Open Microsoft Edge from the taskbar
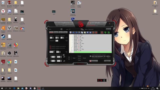The image size is (160, 90). pyautogui.click(x=14, y=88)
